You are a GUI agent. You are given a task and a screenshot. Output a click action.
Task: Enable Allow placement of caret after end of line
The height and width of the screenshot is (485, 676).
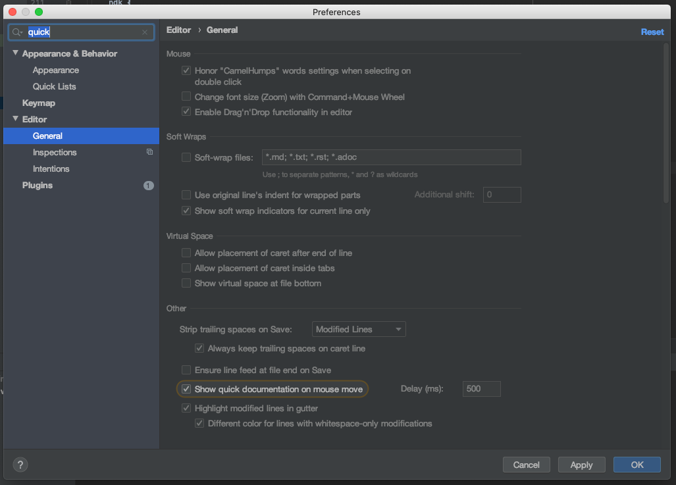186,253
